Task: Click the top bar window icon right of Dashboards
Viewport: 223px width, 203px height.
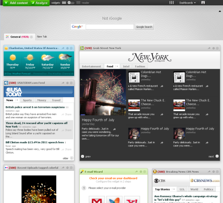Action: pos(203,3)
